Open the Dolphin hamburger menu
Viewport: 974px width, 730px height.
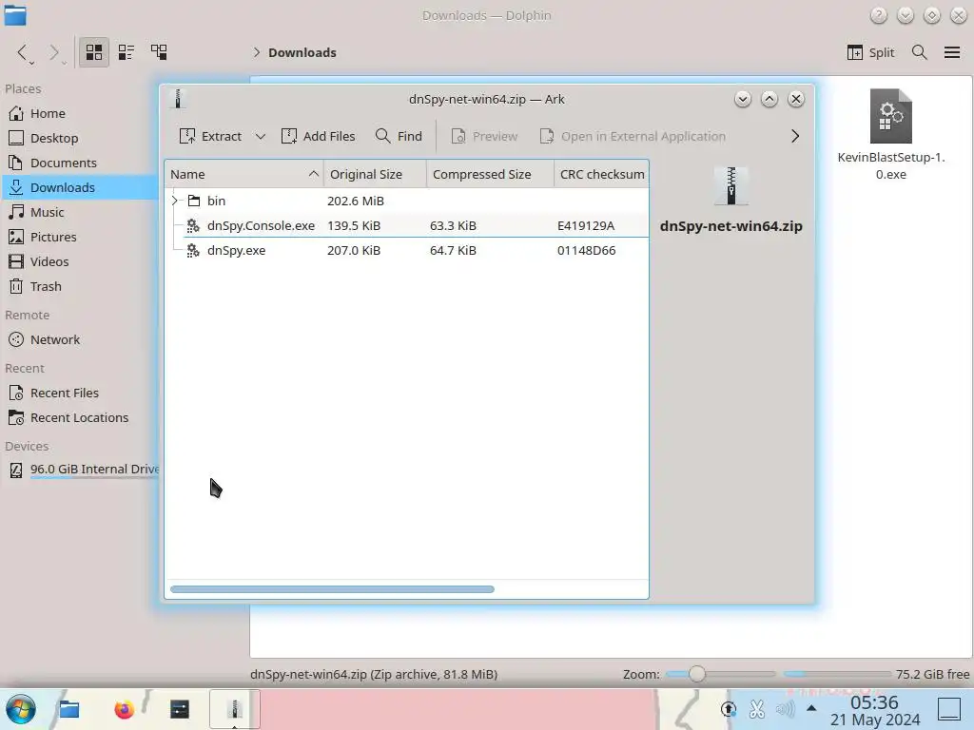click(951, 53)
